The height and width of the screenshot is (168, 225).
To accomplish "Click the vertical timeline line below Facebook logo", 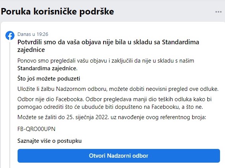I will (x=10, y=104).
